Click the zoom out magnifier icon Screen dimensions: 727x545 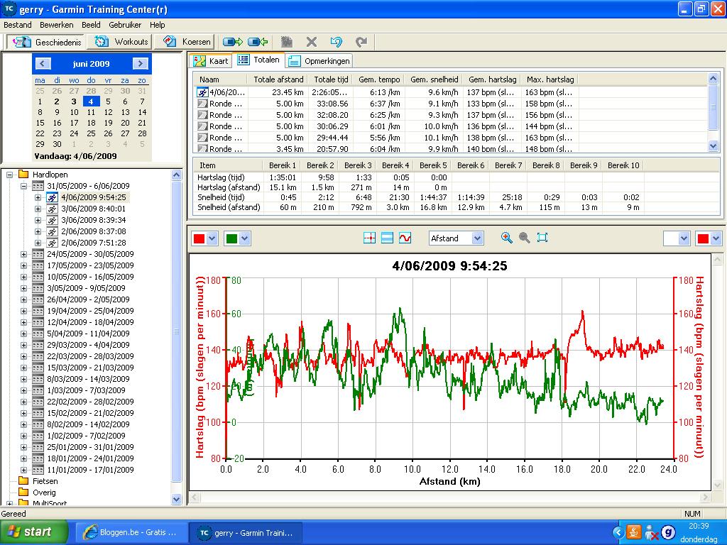(x=525, y=238)
